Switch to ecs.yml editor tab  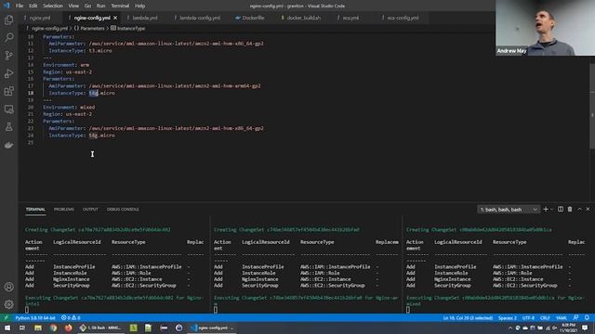click(x=350, y=18)
